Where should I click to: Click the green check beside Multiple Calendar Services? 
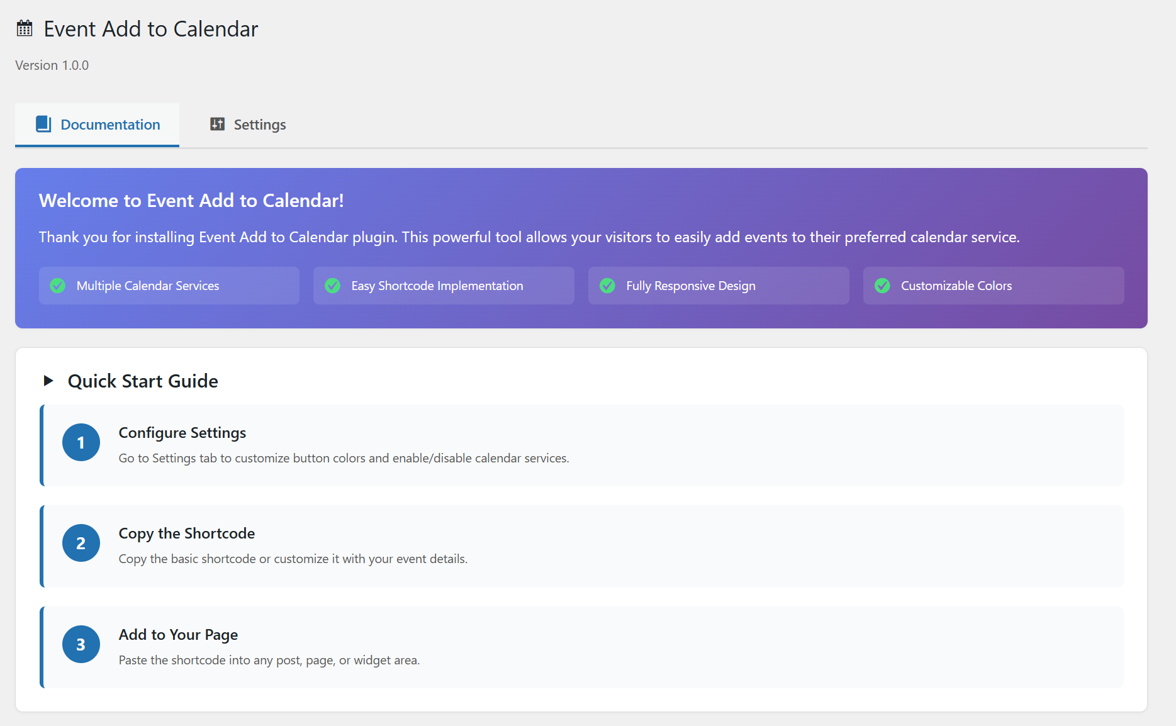[x=58, y=286]
